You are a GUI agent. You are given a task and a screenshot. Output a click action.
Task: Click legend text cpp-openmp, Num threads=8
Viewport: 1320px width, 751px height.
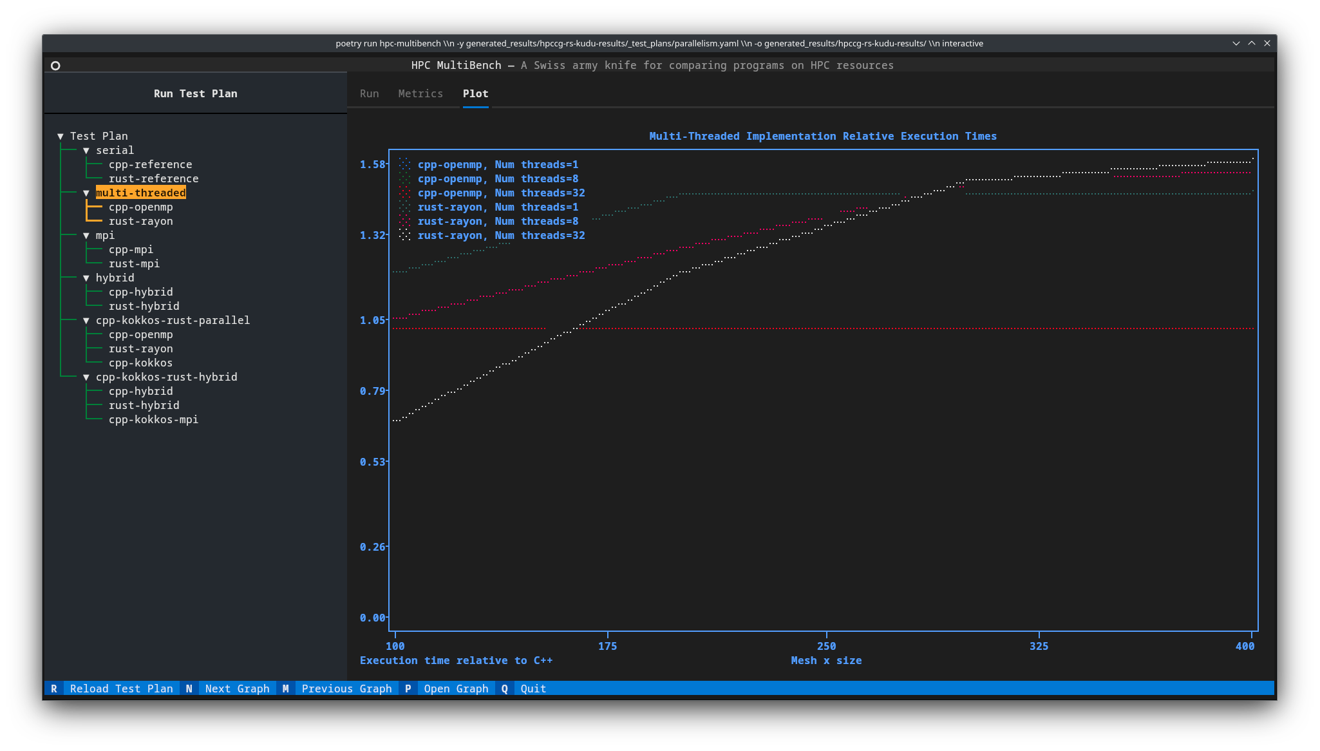(x=498, y=178)
